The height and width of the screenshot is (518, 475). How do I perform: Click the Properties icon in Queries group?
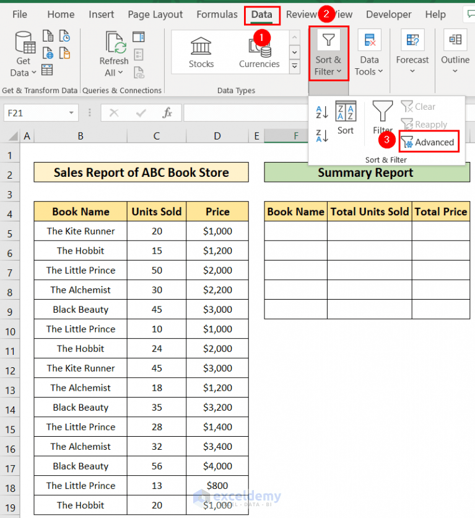click(x=139, y=55)
